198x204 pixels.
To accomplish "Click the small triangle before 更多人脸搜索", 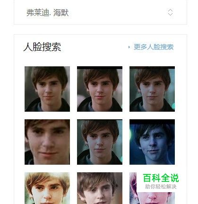I will point(129,47).
